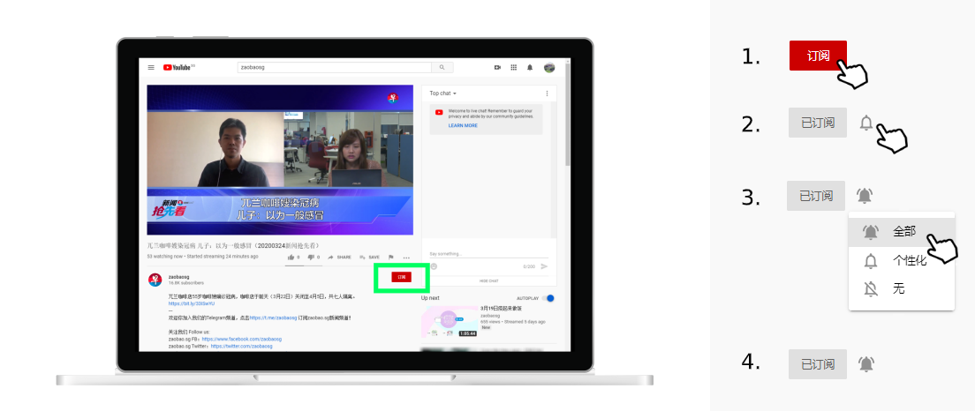The height and width of the screenshot is (411, 975).
Task: Follow the LEARN MORE link
Action: pyautogui.click(x=464, y=125)
